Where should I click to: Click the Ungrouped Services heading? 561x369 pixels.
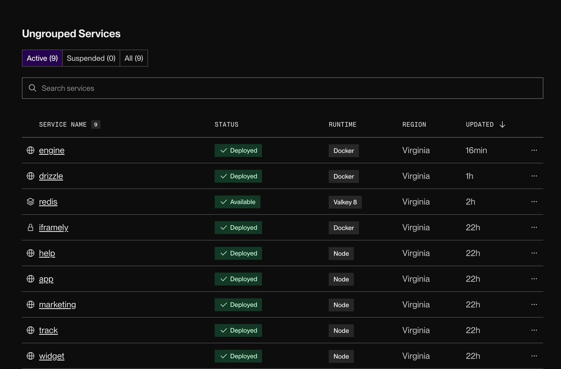click(x=71, y=34)
